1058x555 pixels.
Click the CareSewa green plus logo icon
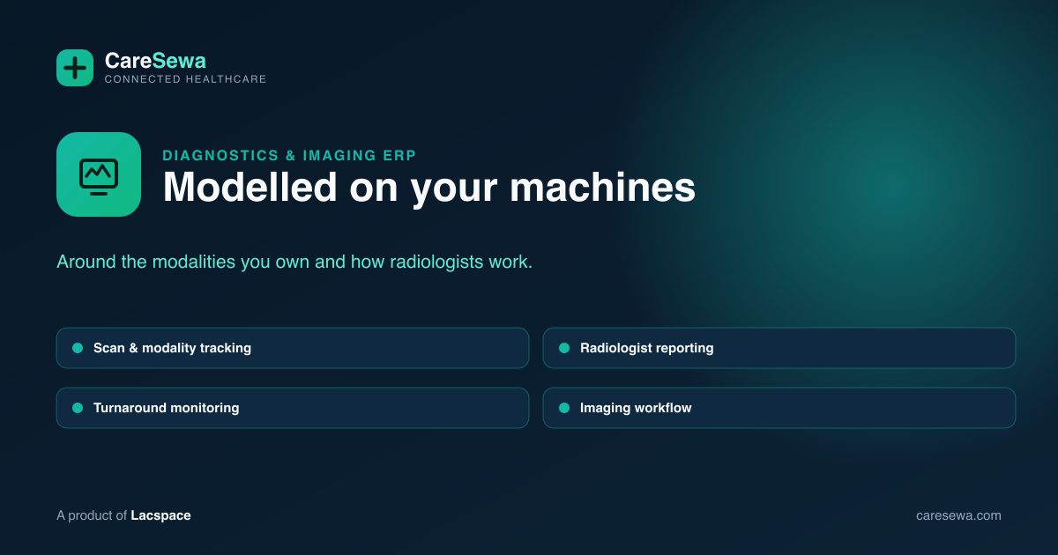point(75,68)
